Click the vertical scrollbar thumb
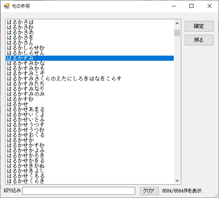Viewport: 219px width, 198px height. (x=177, y=33)
